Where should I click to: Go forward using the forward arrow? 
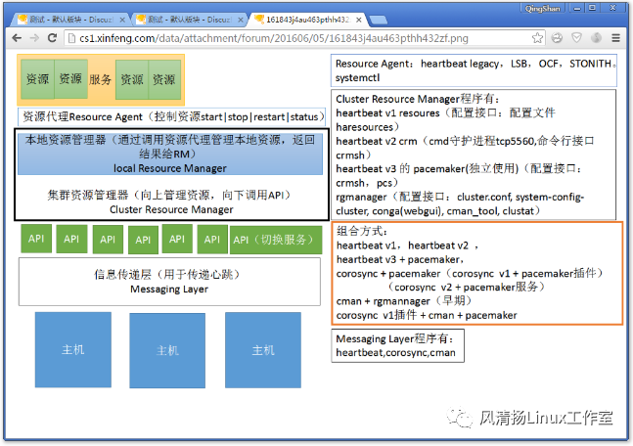pos(34,38)
